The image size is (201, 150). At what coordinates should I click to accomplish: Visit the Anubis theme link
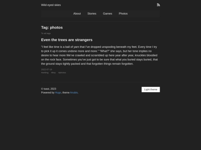tap(74, 93)
